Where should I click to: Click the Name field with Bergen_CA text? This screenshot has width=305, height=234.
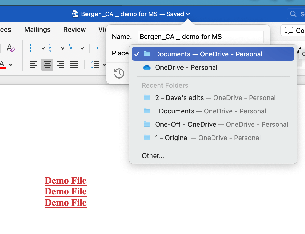coord(201,37)
